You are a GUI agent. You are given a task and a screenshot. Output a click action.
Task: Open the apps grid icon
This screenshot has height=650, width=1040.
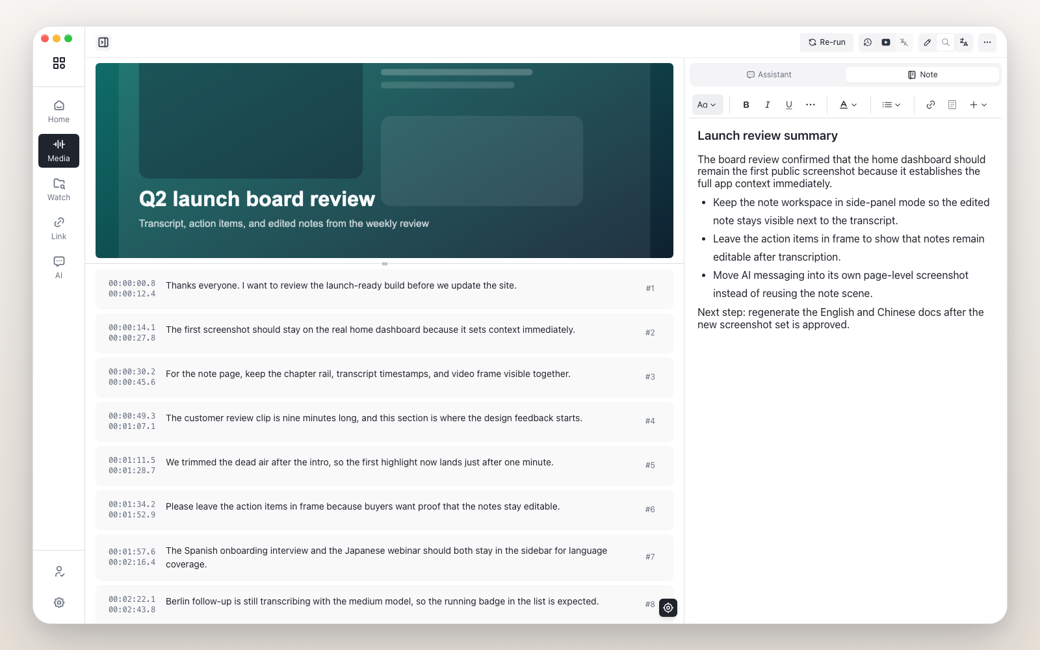[x=59, y=63]
